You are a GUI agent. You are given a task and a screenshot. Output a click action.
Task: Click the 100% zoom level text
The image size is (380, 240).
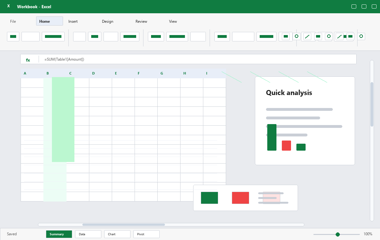pos(368,234)
